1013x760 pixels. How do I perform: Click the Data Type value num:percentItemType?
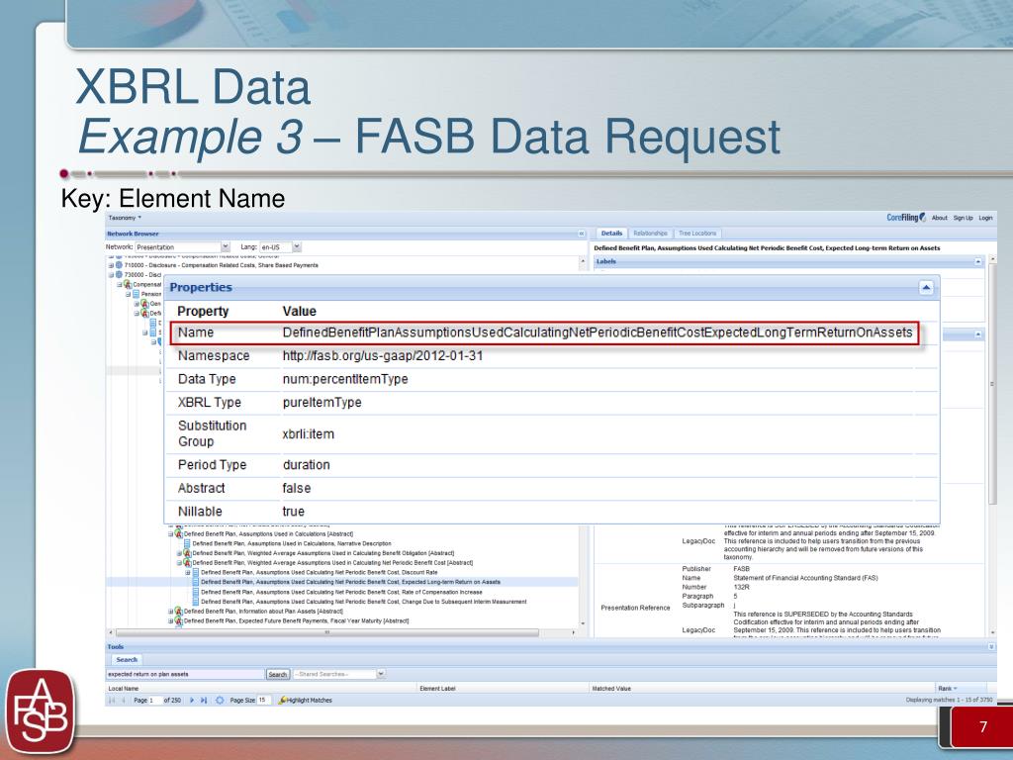[345, 379]
